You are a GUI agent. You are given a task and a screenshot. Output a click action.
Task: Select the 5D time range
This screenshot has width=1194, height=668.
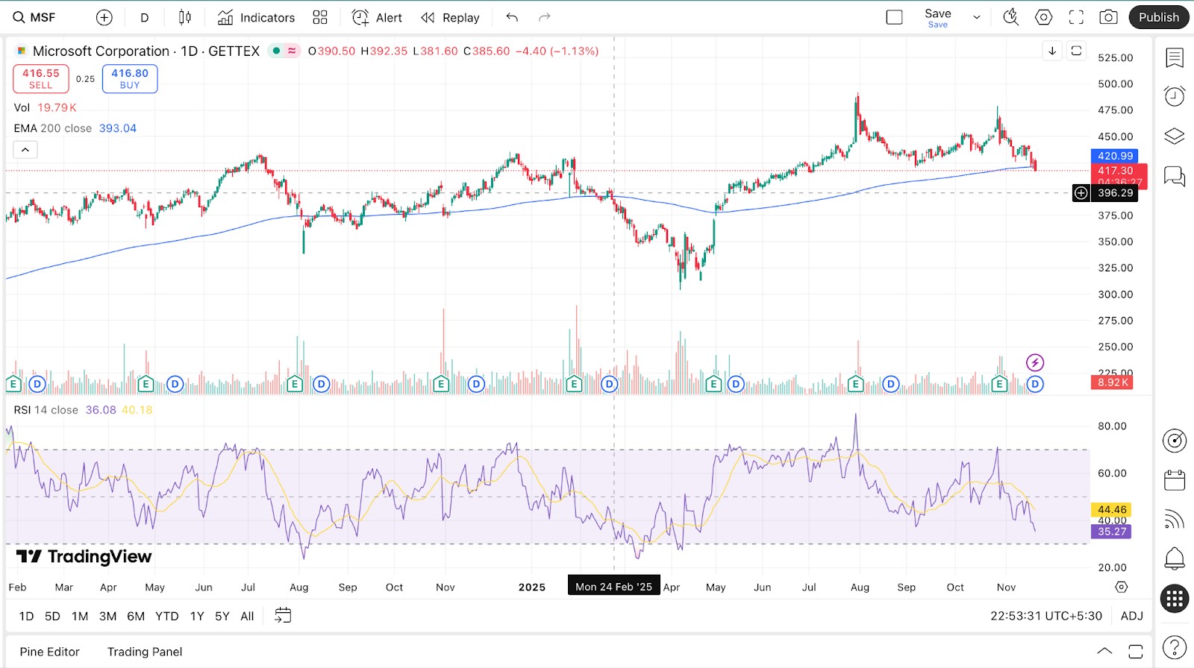click(52, 616)
